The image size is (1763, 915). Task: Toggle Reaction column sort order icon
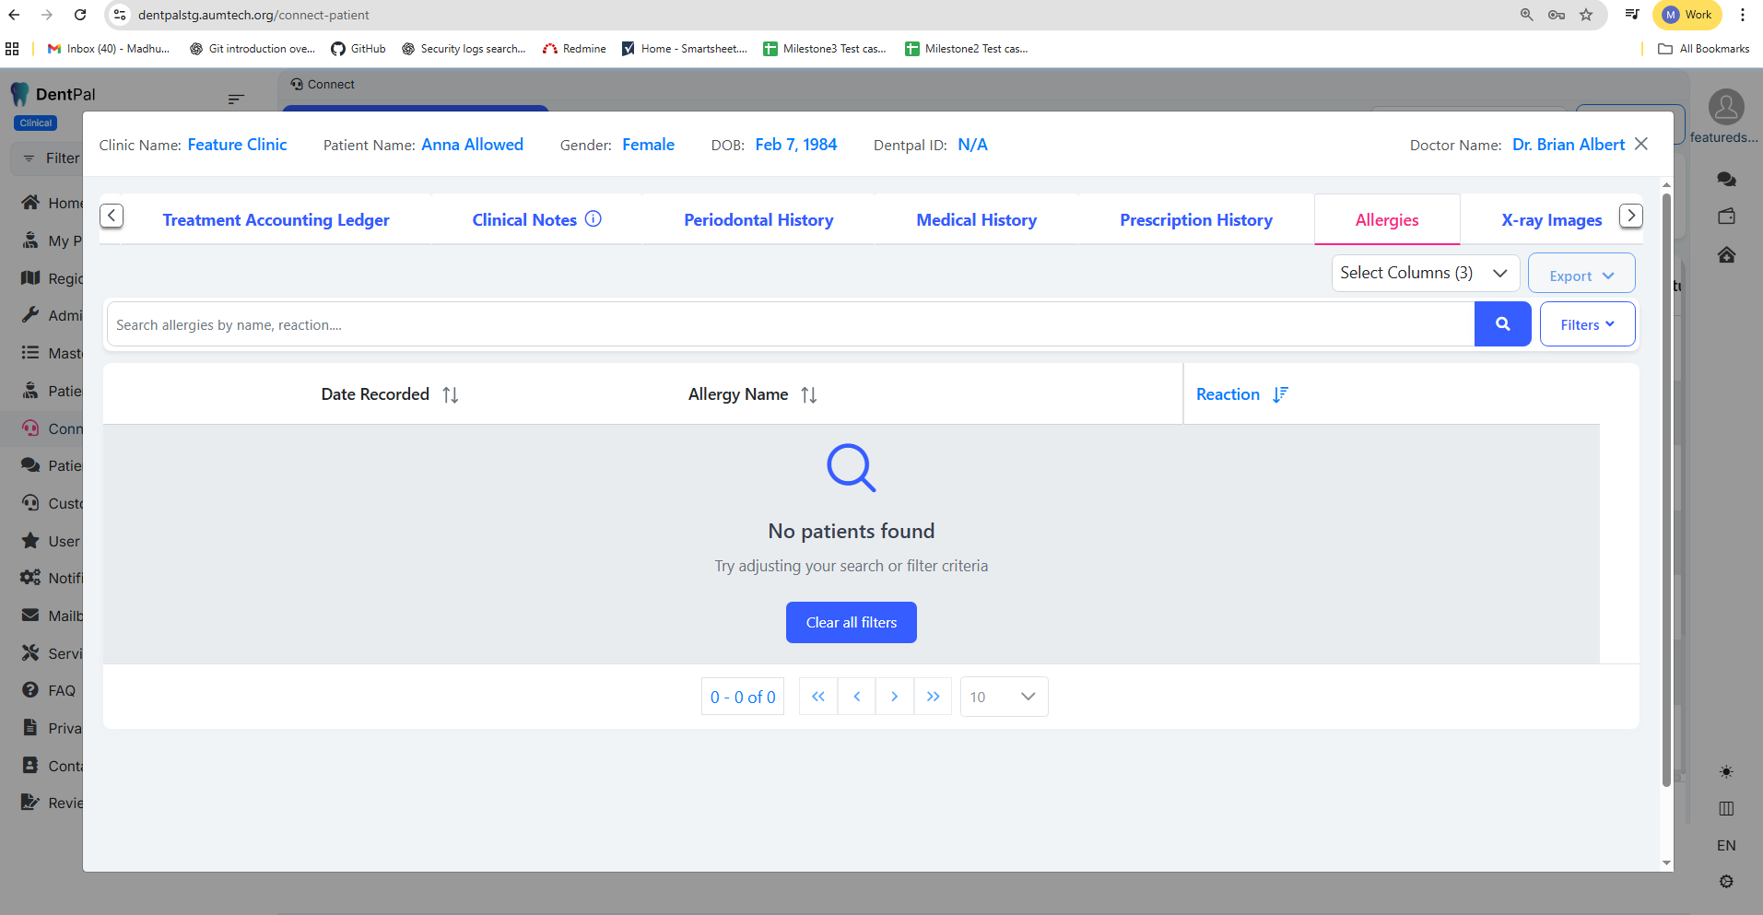click(1280, 395)
